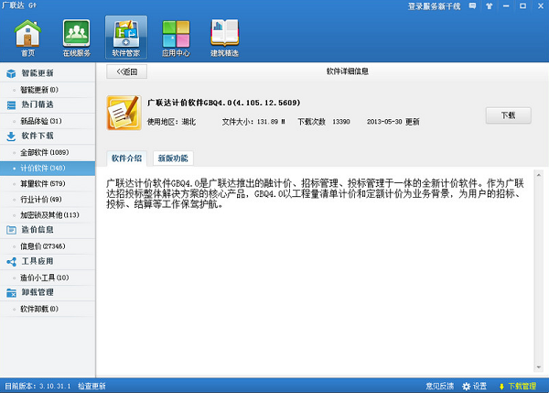Select the 软件管家 software manager icon
The height and width of the screenshot is (393, 549).
125,38
